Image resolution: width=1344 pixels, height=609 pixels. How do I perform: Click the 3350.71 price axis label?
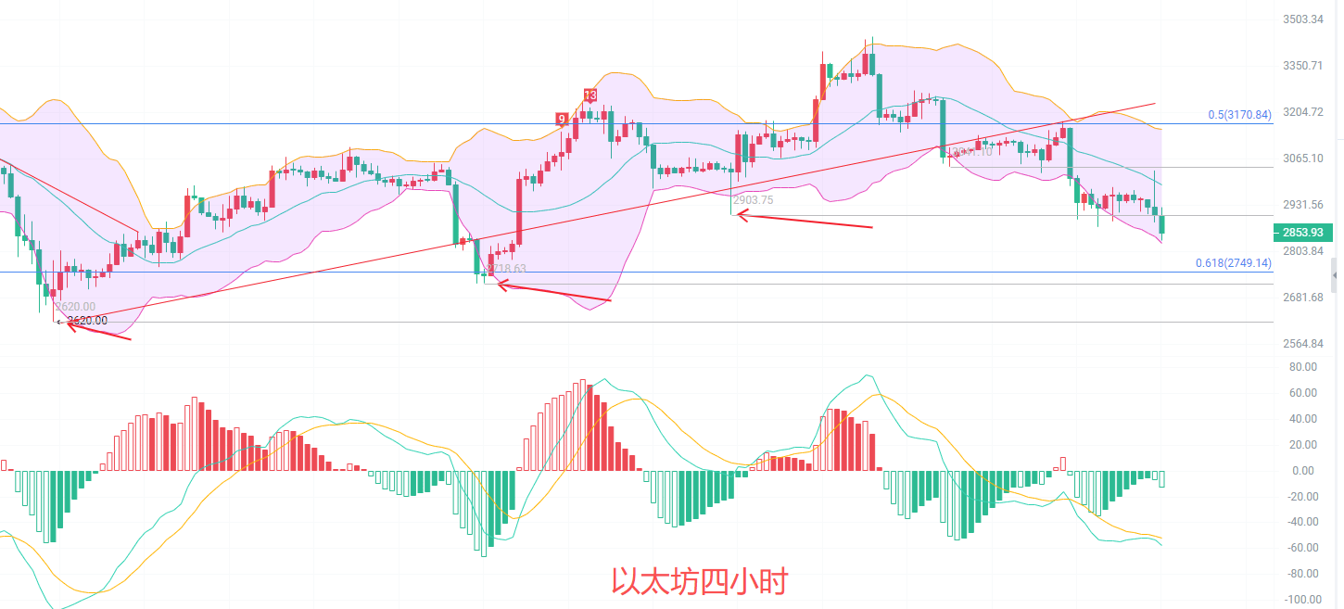tap(1302, 66)
